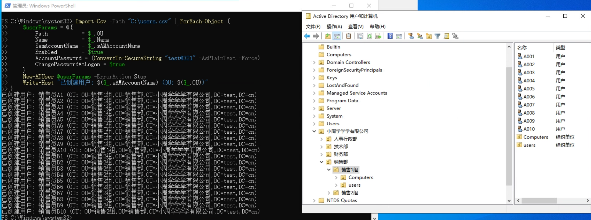Create new user via toolbar icon

411,36
